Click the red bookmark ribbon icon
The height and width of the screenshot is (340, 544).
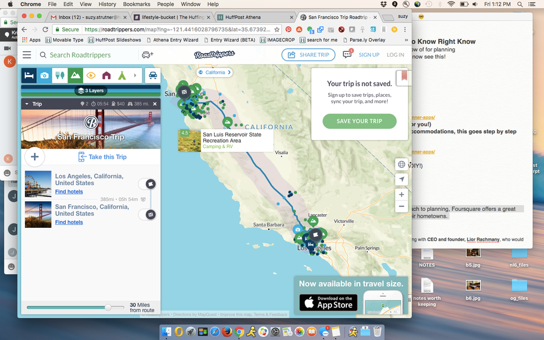coord(403,76)
